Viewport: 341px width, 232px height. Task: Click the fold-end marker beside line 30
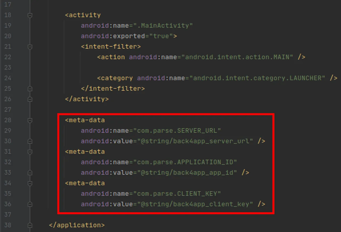click(30, 141)
